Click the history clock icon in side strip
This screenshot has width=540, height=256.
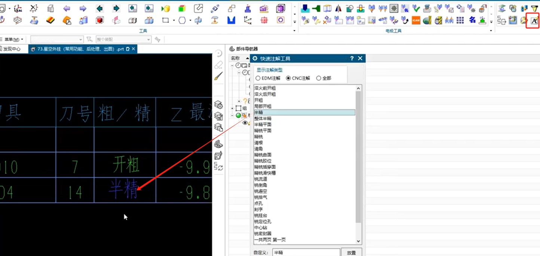click(219, 53)
